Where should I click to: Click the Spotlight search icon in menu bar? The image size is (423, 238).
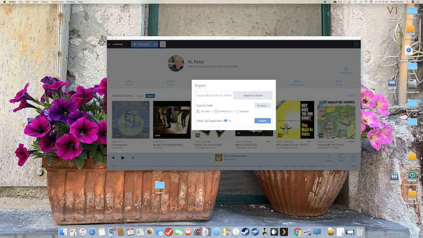pos(408,2)
